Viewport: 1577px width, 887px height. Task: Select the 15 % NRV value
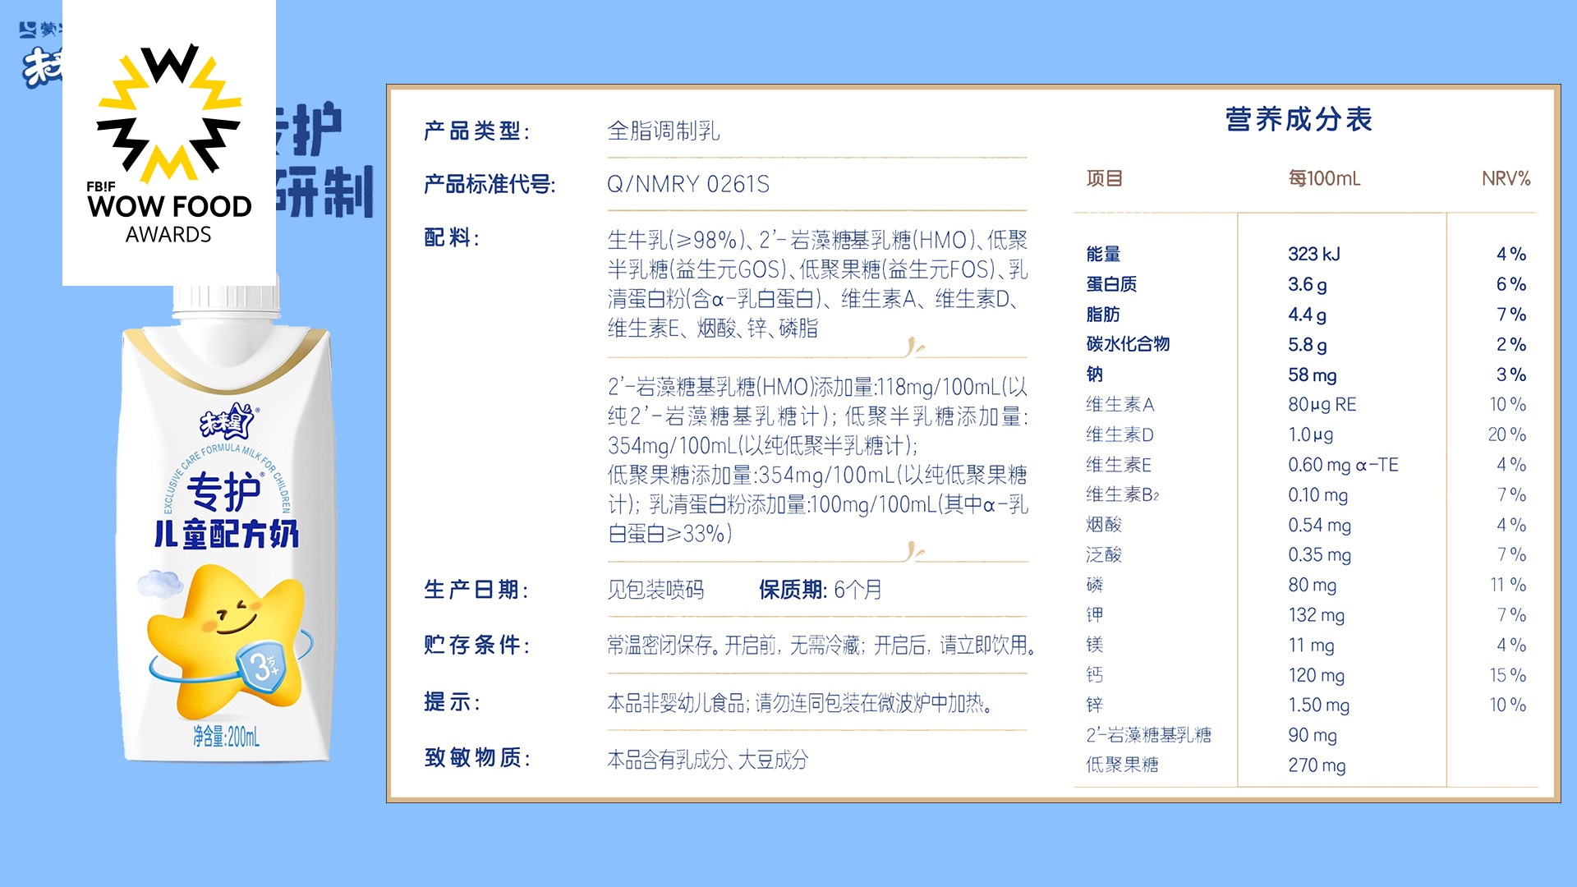point(1508,675)
